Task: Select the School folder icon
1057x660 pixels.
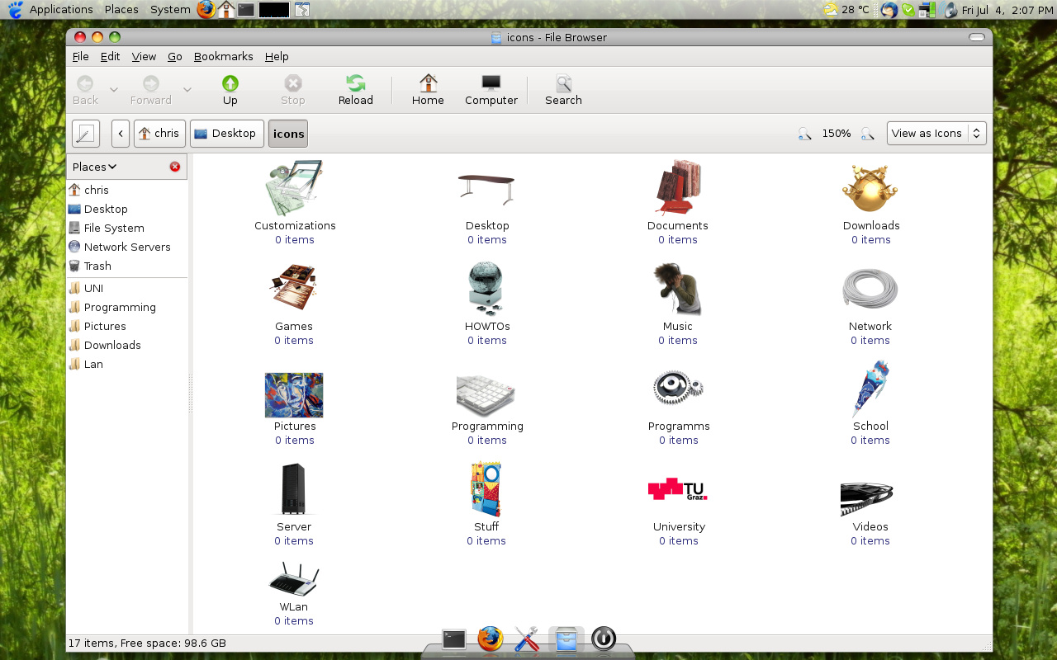Action: [870, 389]
